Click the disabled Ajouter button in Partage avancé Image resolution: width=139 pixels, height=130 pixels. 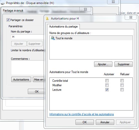click(x=19, y=44)
